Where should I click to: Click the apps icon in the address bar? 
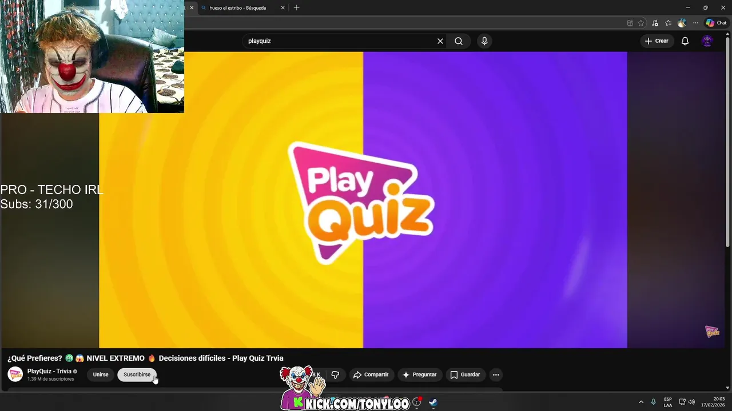[x=630, y=23]
